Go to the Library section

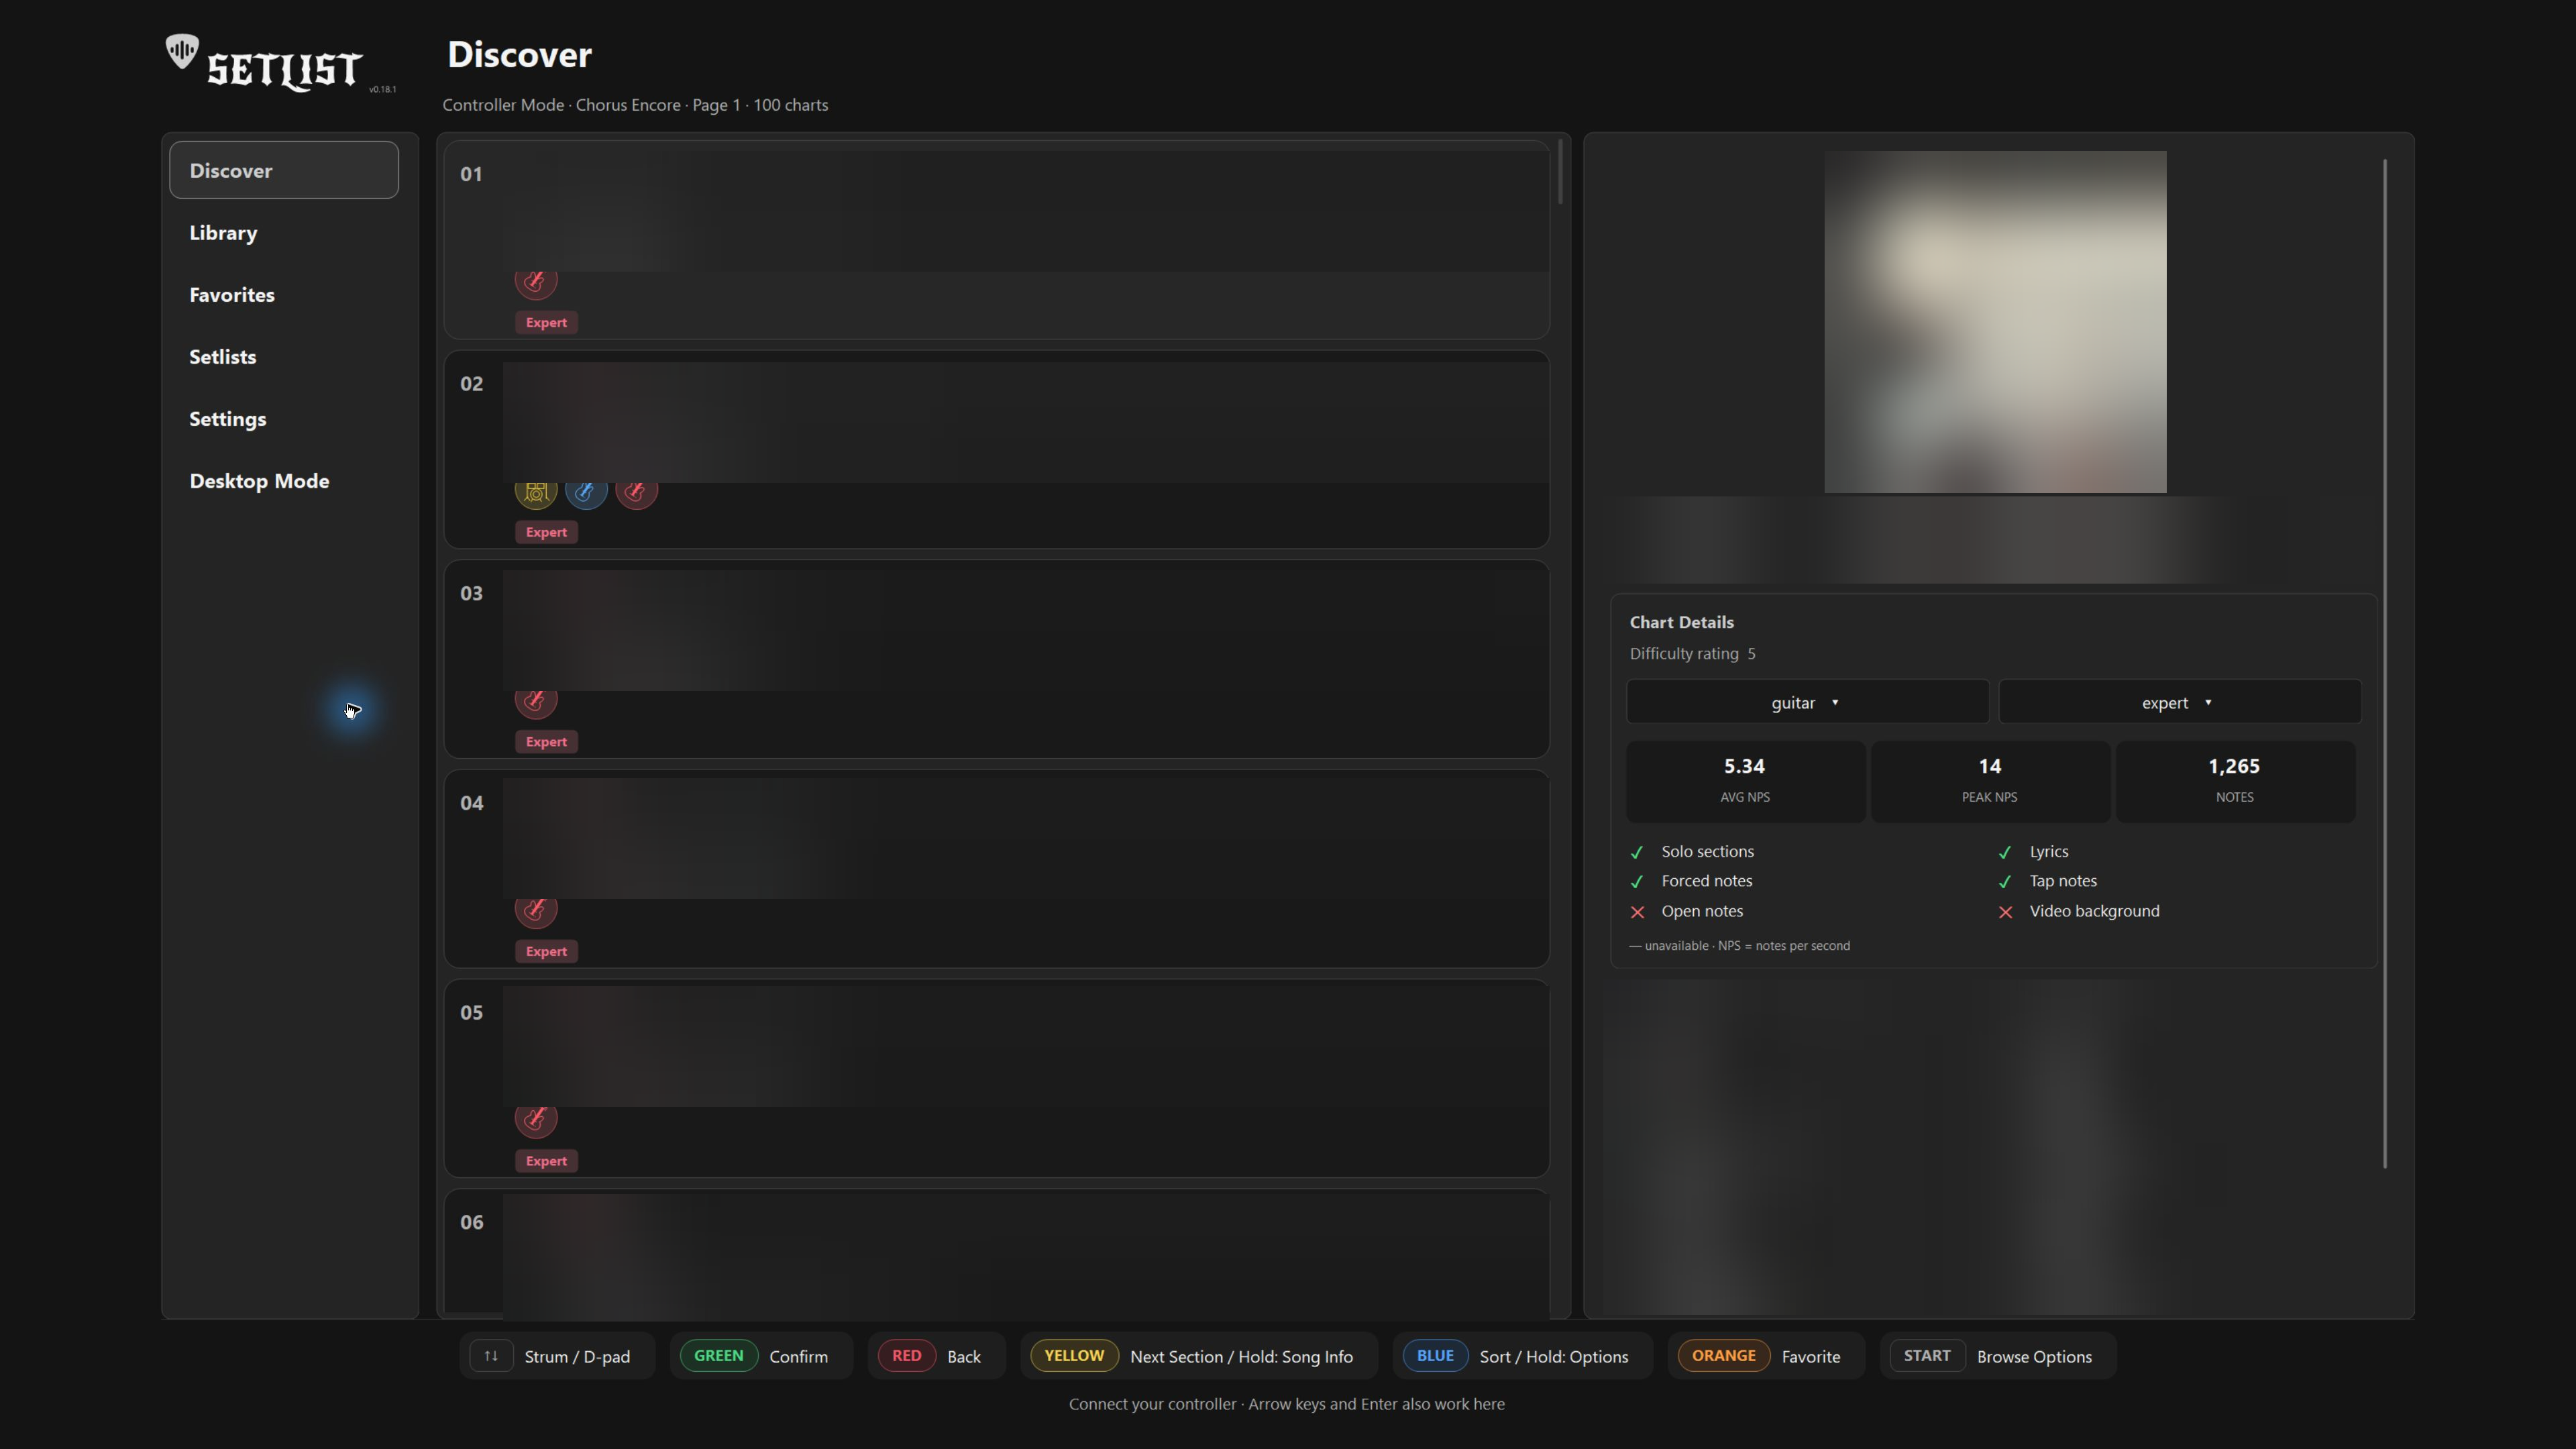pos(284,232)
